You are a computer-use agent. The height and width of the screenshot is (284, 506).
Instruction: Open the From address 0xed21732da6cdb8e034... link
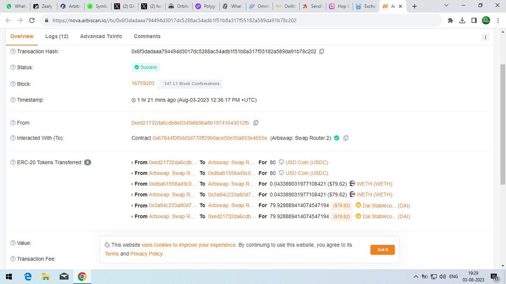tap(190, 123)
